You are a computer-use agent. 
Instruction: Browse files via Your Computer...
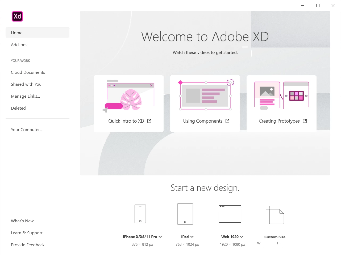pos(27,129)
